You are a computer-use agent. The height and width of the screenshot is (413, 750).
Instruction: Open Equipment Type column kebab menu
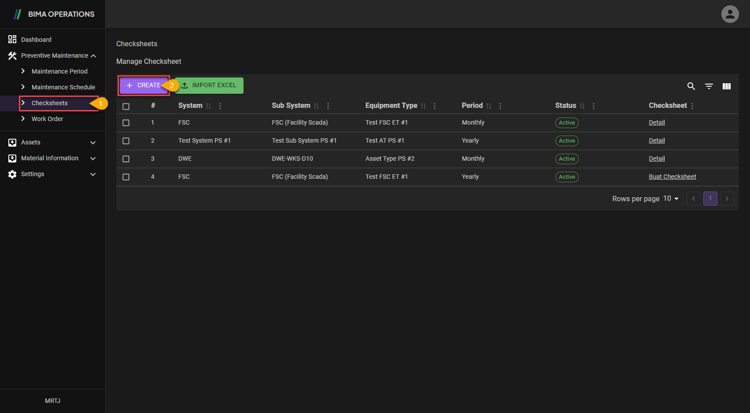pyautogui.click(x=434, y=106)
